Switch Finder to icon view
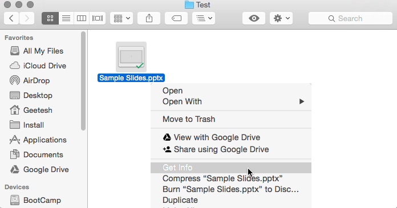397x208 pixels. point(50,18)
